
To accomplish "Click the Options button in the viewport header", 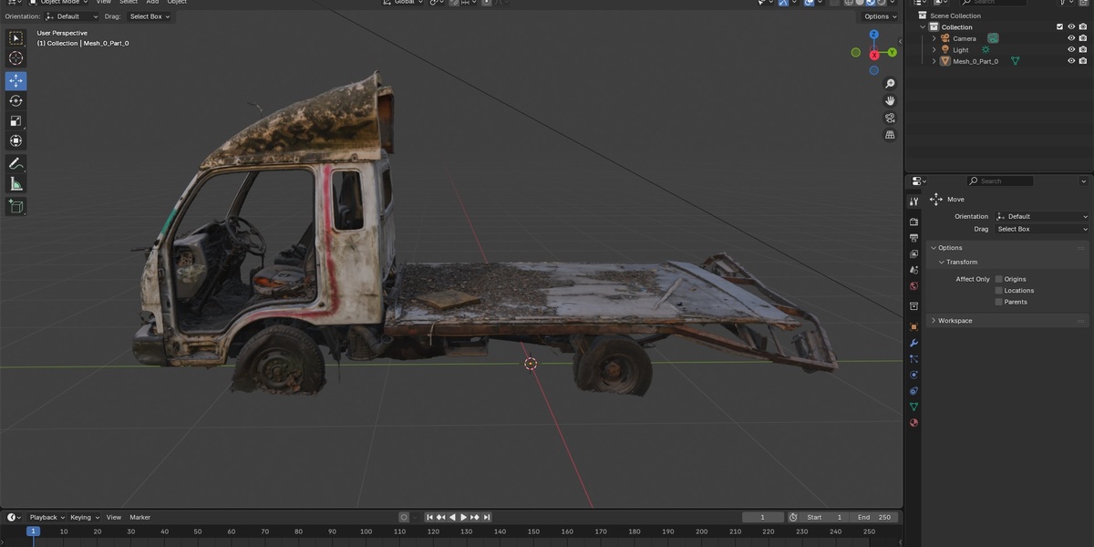I will coord(876,16).
